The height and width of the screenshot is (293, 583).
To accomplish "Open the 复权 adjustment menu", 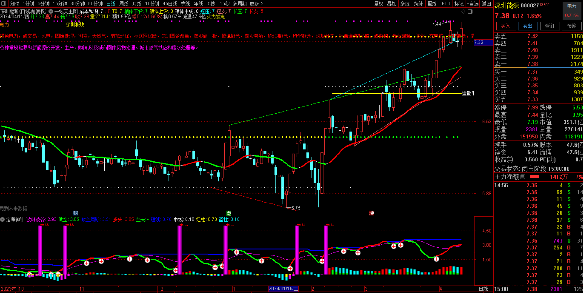I will click(378, 3).
